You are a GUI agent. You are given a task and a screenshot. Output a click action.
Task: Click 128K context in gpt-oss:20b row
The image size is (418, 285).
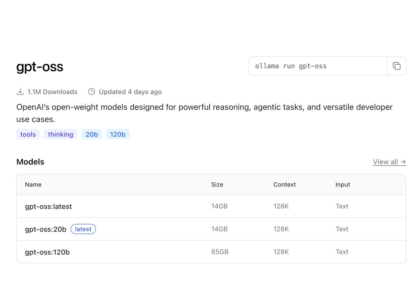pos(281,229)
